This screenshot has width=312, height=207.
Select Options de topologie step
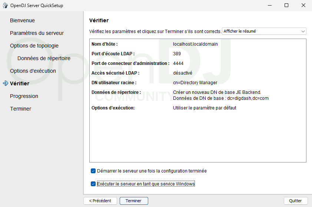(34, 46)
